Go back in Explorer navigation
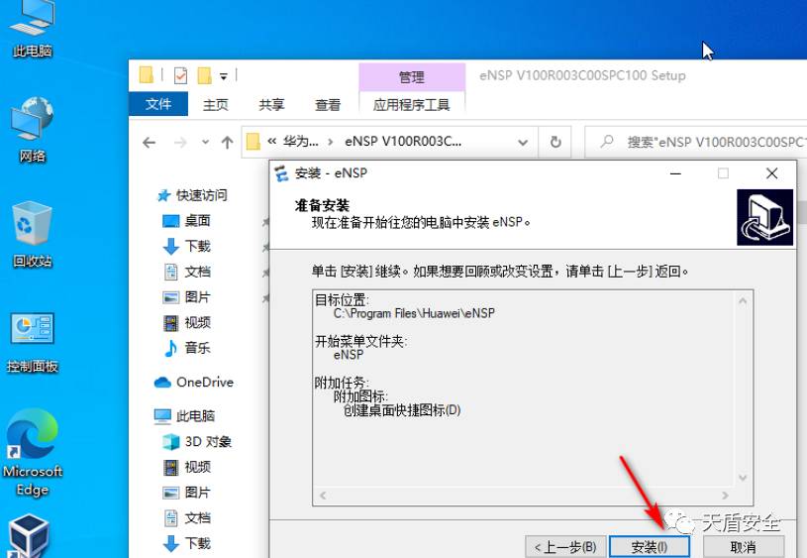The image size is (807, 558). click(150, 142)
